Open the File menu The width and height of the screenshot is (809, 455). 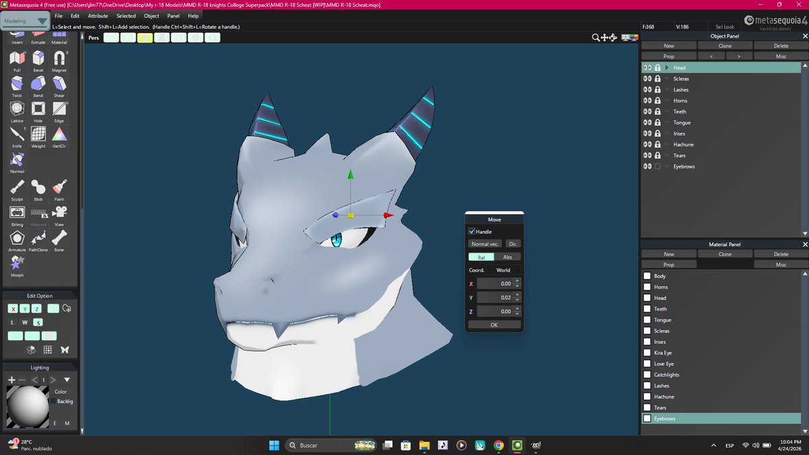(x=59, y=16)
